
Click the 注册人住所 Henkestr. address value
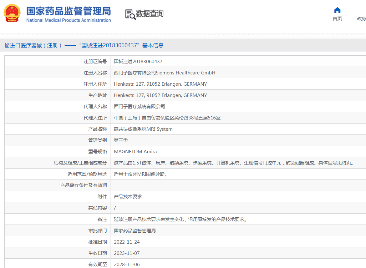pyautogui.click(x=160, y=84)
